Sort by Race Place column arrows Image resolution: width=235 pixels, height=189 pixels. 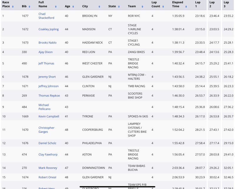click(13, 6)
